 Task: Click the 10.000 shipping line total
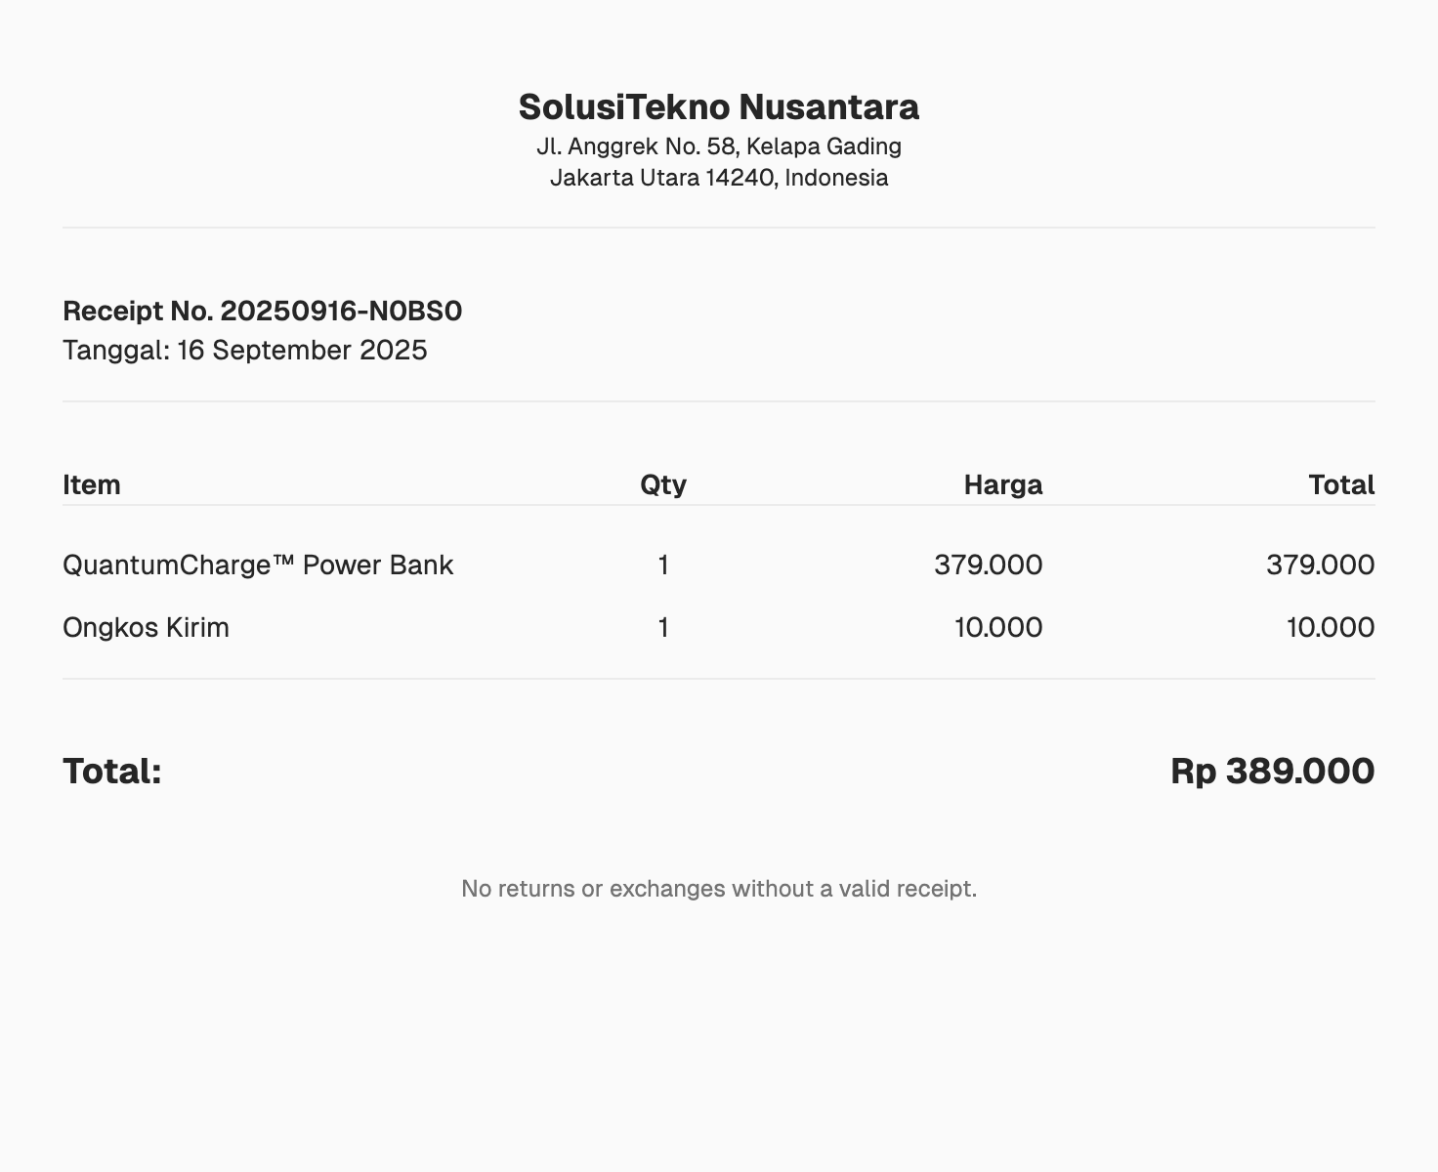[x=1330, y=627]
